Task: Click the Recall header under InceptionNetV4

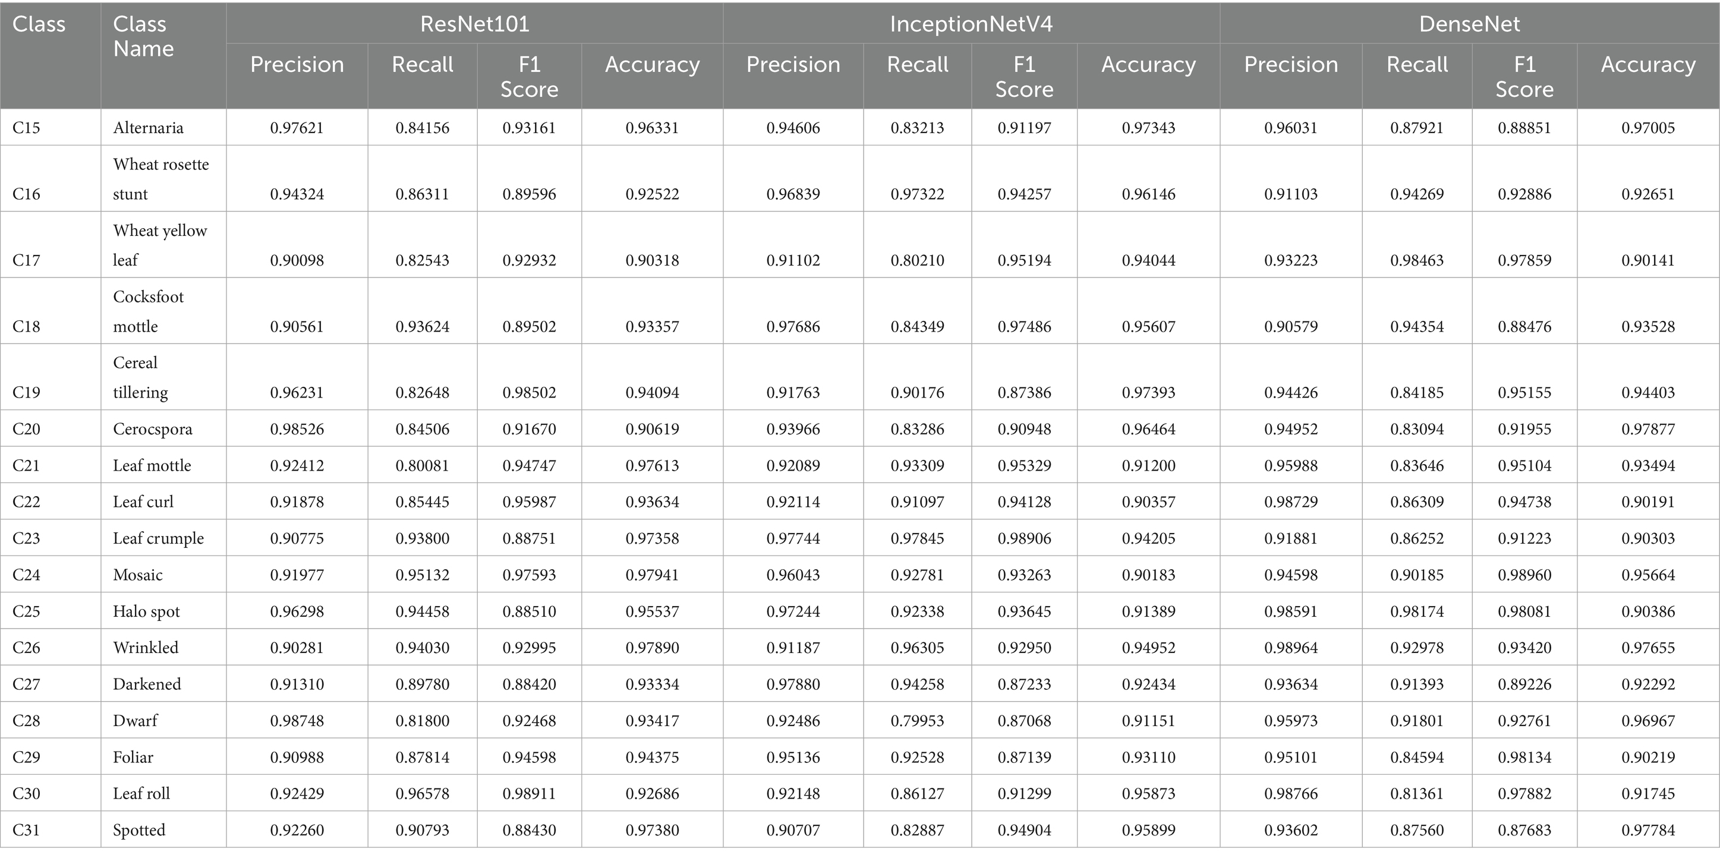Action: [x=918, y=65]
